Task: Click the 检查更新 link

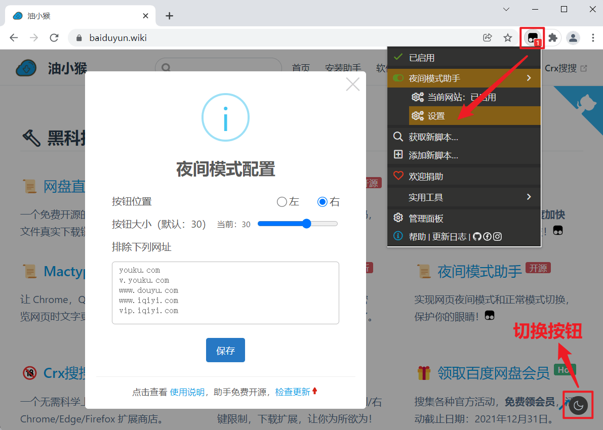Action: point(293,392)
